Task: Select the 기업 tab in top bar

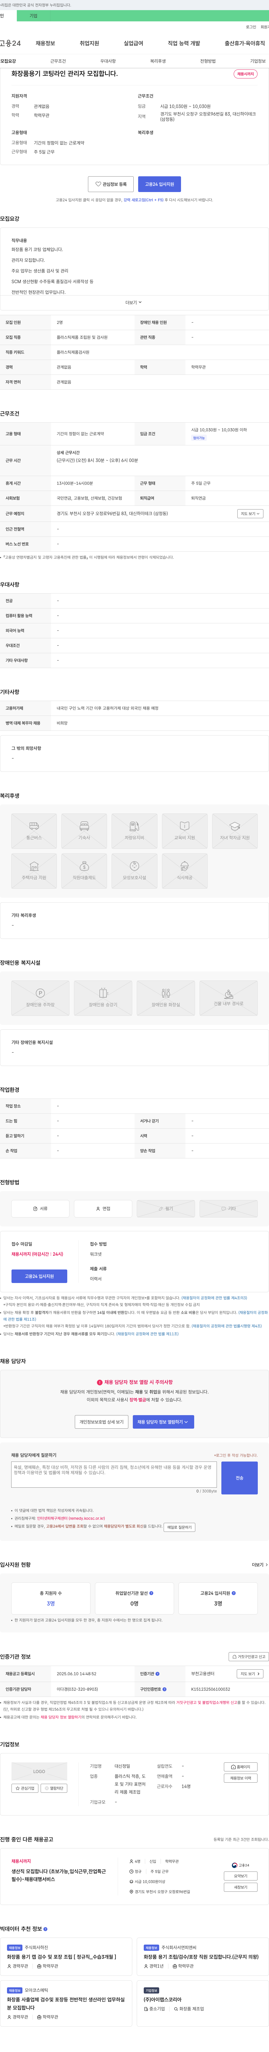Action: tap(33, 16)
